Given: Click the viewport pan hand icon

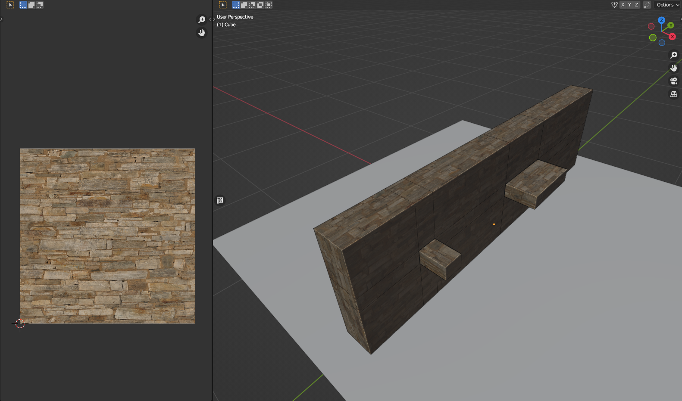Looking at the screenshot, I should point(674,68).
